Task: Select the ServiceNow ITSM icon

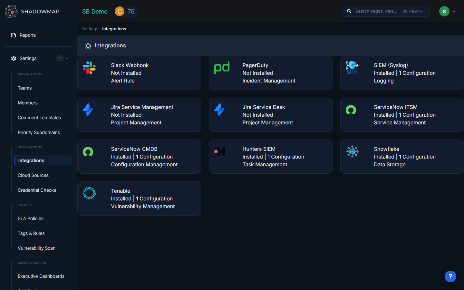Action: [351, 110]
